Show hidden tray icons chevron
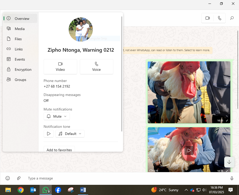Screen dimensions: 239x195 [186, 190]
